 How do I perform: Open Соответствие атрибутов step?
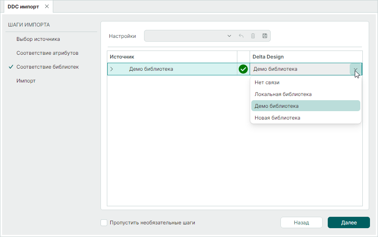[x=47, y=53]
